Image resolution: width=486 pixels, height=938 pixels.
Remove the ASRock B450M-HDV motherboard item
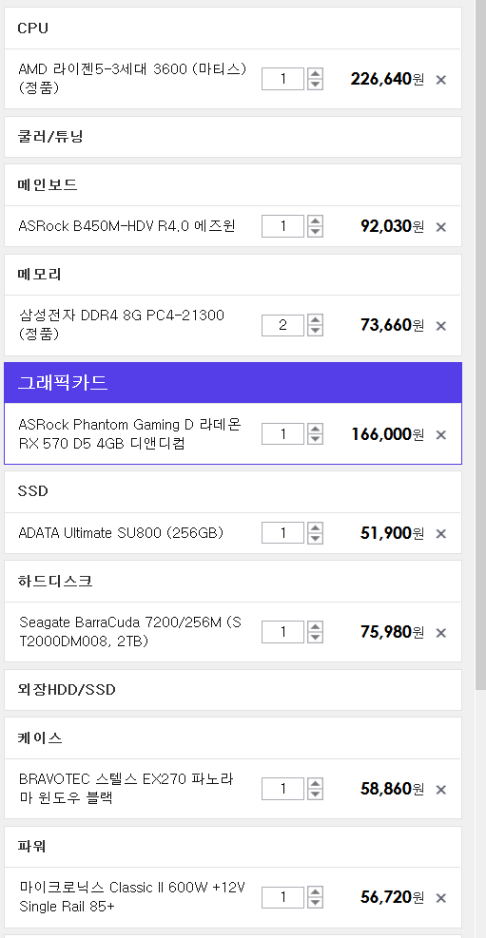(441, 227)
